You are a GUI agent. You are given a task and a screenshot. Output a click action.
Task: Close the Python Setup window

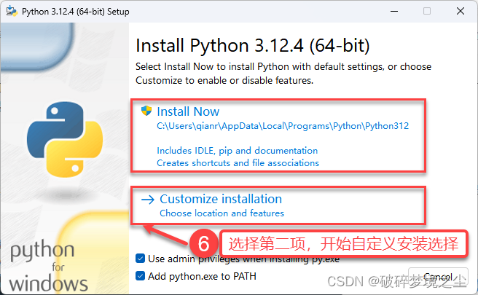pyautogui.click(x=461, y=11)
